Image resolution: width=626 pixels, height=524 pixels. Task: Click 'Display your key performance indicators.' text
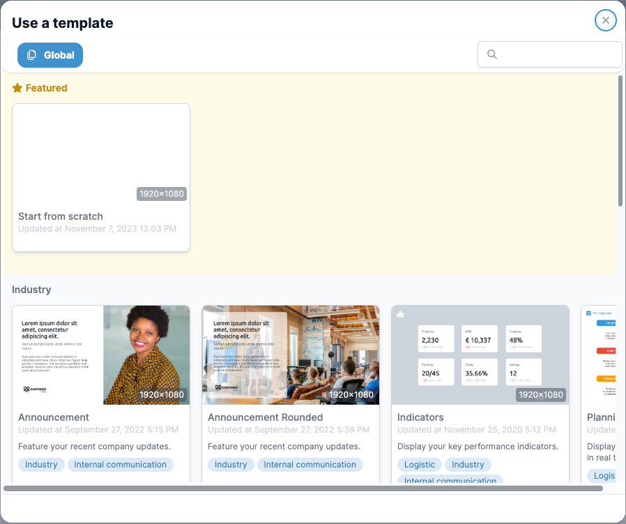tap(478, 447)
